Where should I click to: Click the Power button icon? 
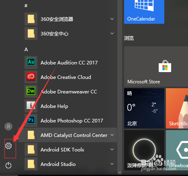[8, 165]
